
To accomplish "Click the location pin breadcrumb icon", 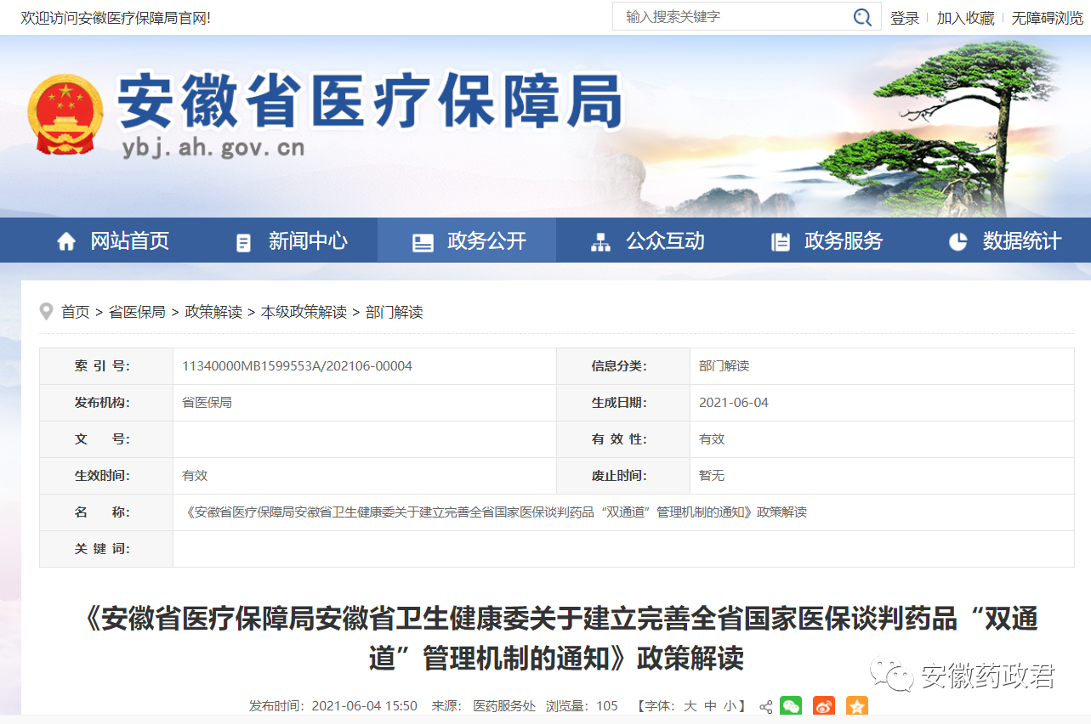I will 47,312.
